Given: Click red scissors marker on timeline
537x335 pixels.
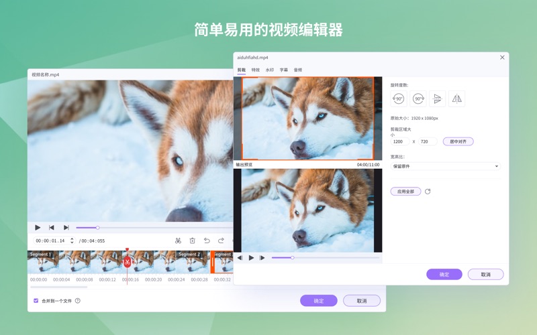Looking at the screenshot, I should point(127,263).
